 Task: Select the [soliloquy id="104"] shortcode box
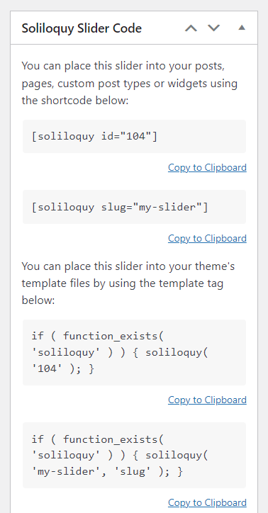click(134, 136)
